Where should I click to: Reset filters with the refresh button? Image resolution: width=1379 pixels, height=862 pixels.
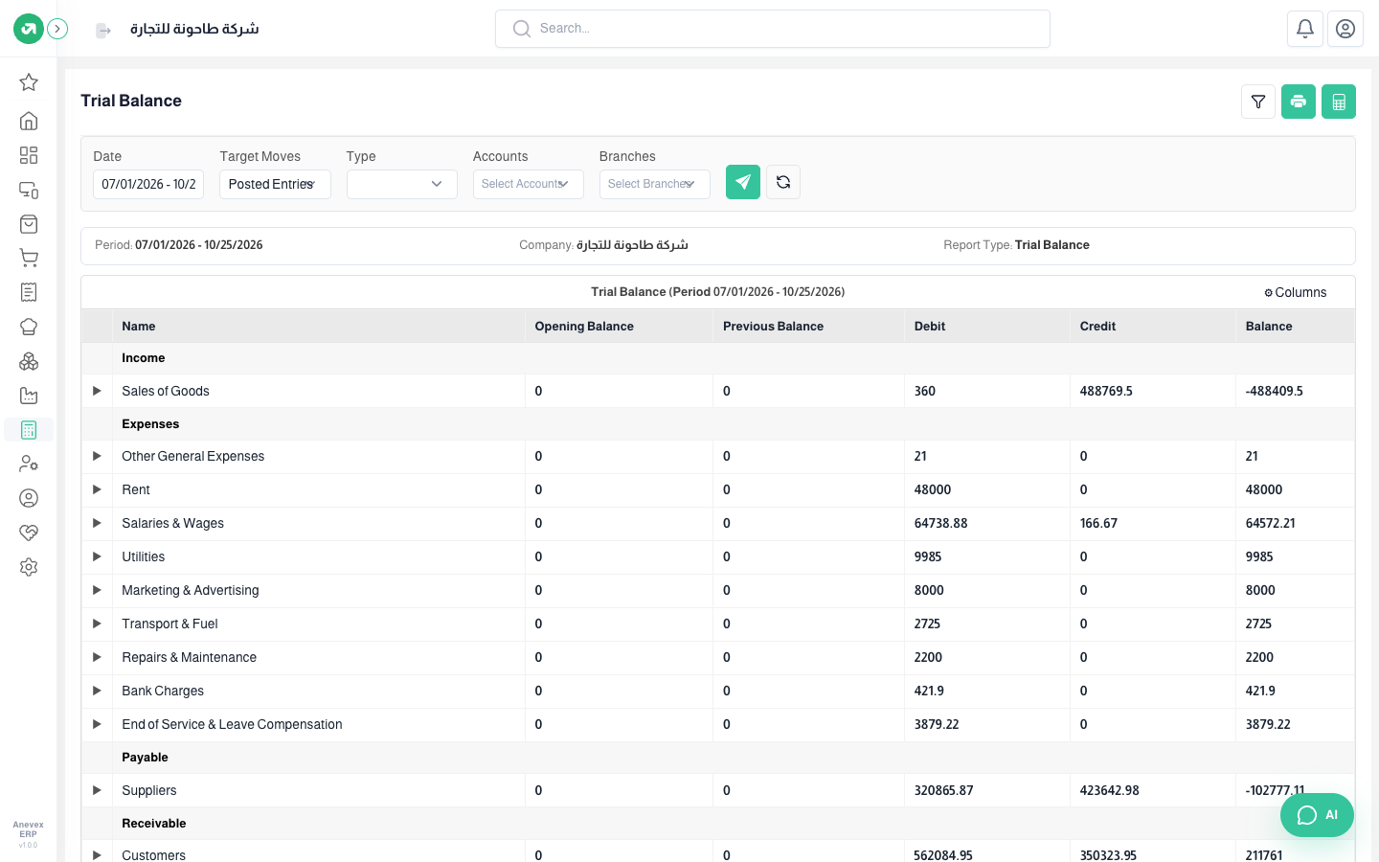pos(783,182)
